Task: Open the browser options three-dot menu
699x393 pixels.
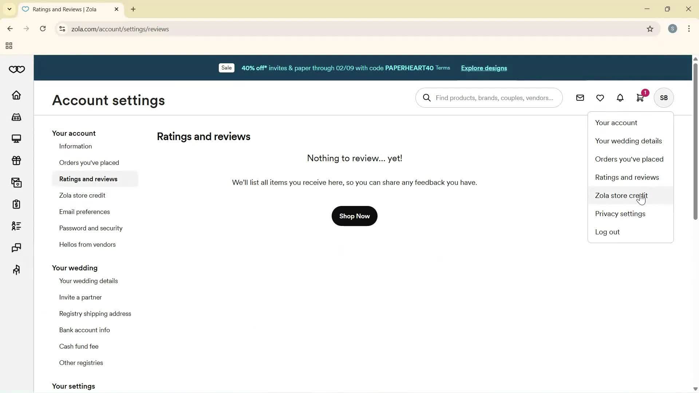Action: [x=689, y=29]
